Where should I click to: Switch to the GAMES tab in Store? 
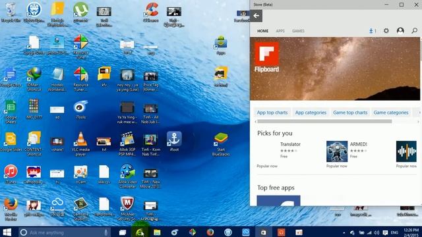coord(298,31)
